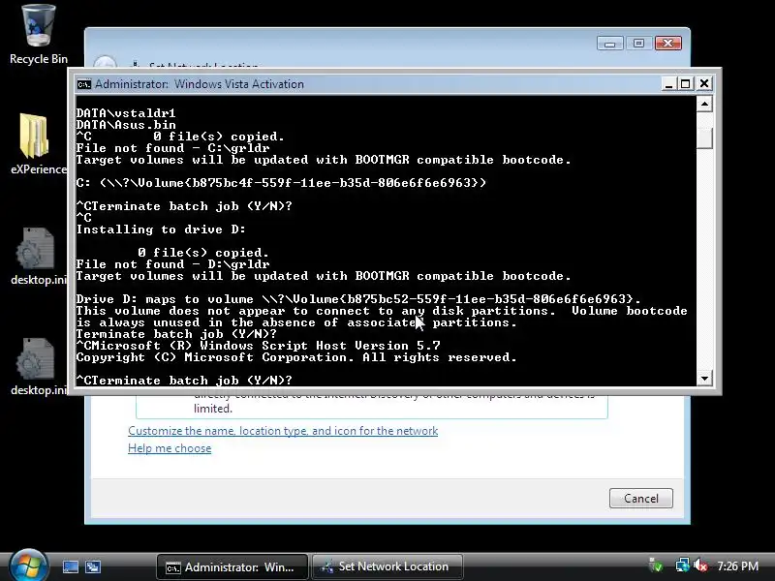Click the 'Installing to drive D:' line
This screenshot has width=775, height=581.
click(161, 229)
